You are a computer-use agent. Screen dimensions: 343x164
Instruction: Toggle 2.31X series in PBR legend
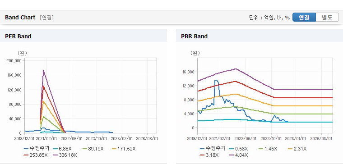(297, 149)
